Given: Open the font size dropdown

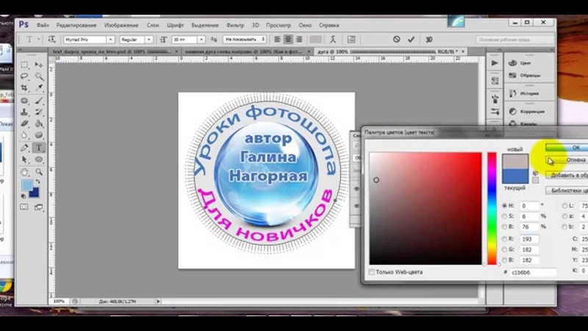Looking at the screenshot, I should pyautogui.click(x=201, y=40).
